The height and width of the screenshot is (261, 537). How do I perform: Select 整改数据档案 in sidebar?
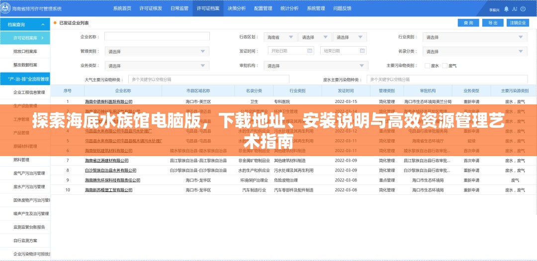point(25,65)
